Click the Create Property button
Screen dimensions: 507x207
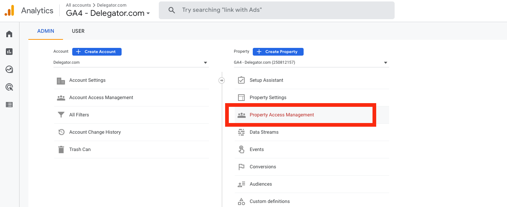tap(278, 52)
